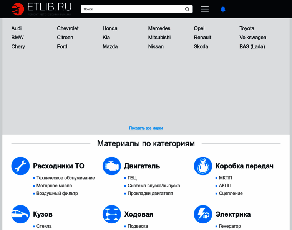Click the engine icon for Двигатель

(112, 166)
